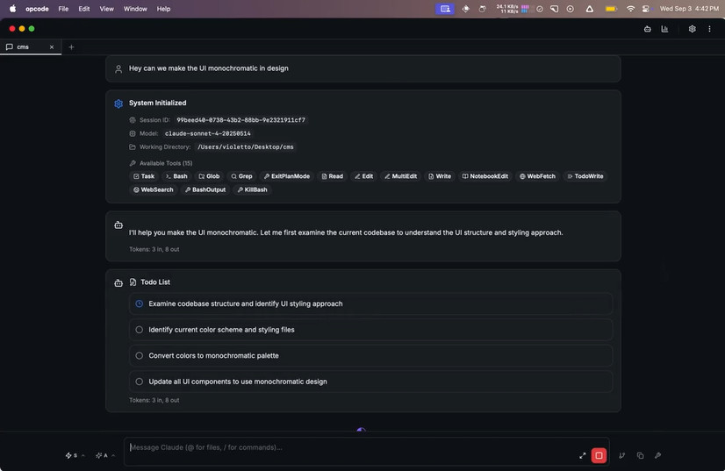Screen dimensions: 725x471
Task: Add a new tab with the plus button
Action: tap(71, 47)
